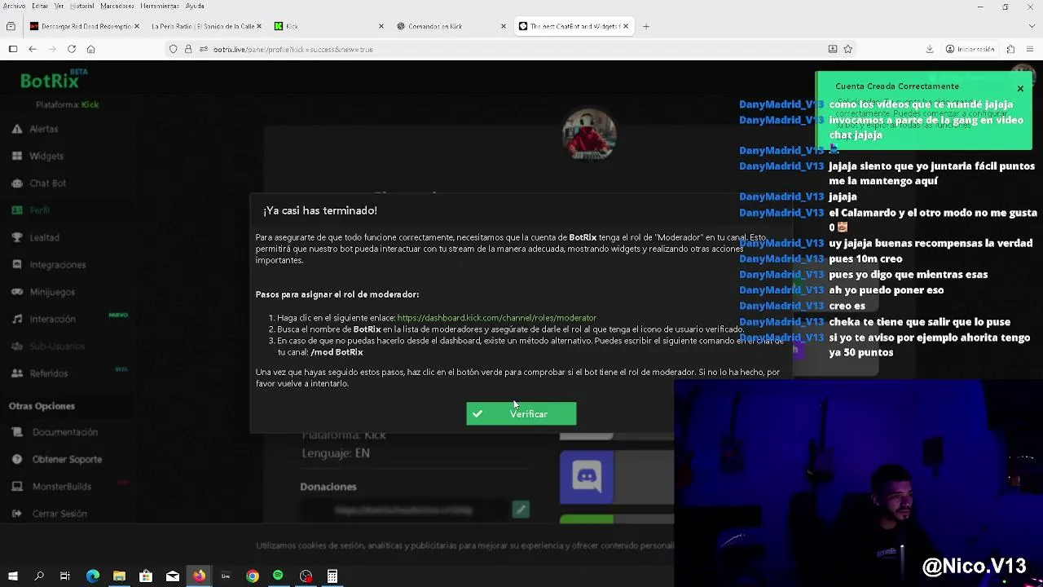Open the Historial menu
This screenshot has width=1043, height=587.
pos(82,6)
